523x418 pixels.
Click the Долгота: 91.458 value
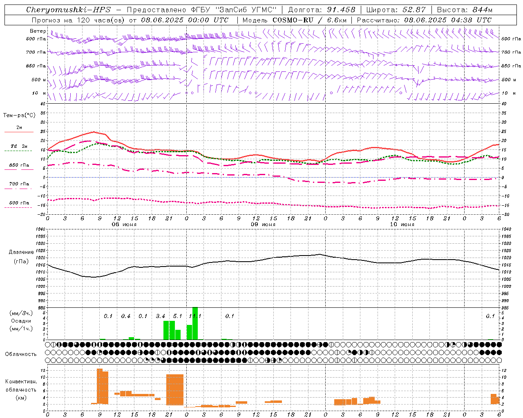tap(322, 10)
